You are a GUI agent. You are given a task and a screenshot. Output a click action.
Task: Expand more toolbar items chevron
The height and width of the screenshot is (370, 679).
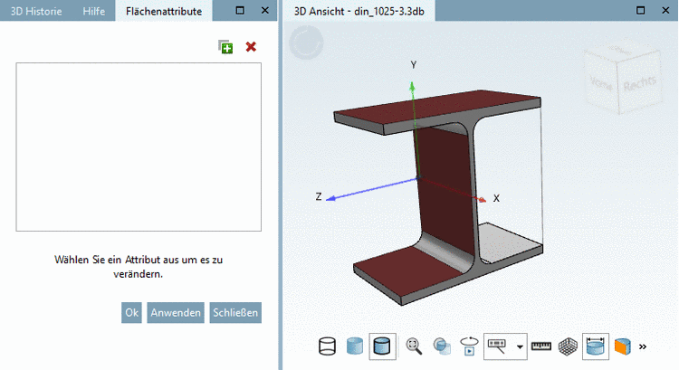click(x=643, y=346)
